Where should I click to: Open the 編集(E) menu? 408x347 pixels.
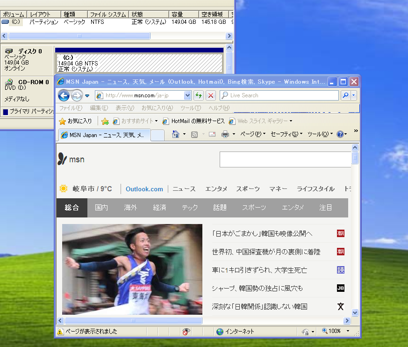tap(99, 108)
